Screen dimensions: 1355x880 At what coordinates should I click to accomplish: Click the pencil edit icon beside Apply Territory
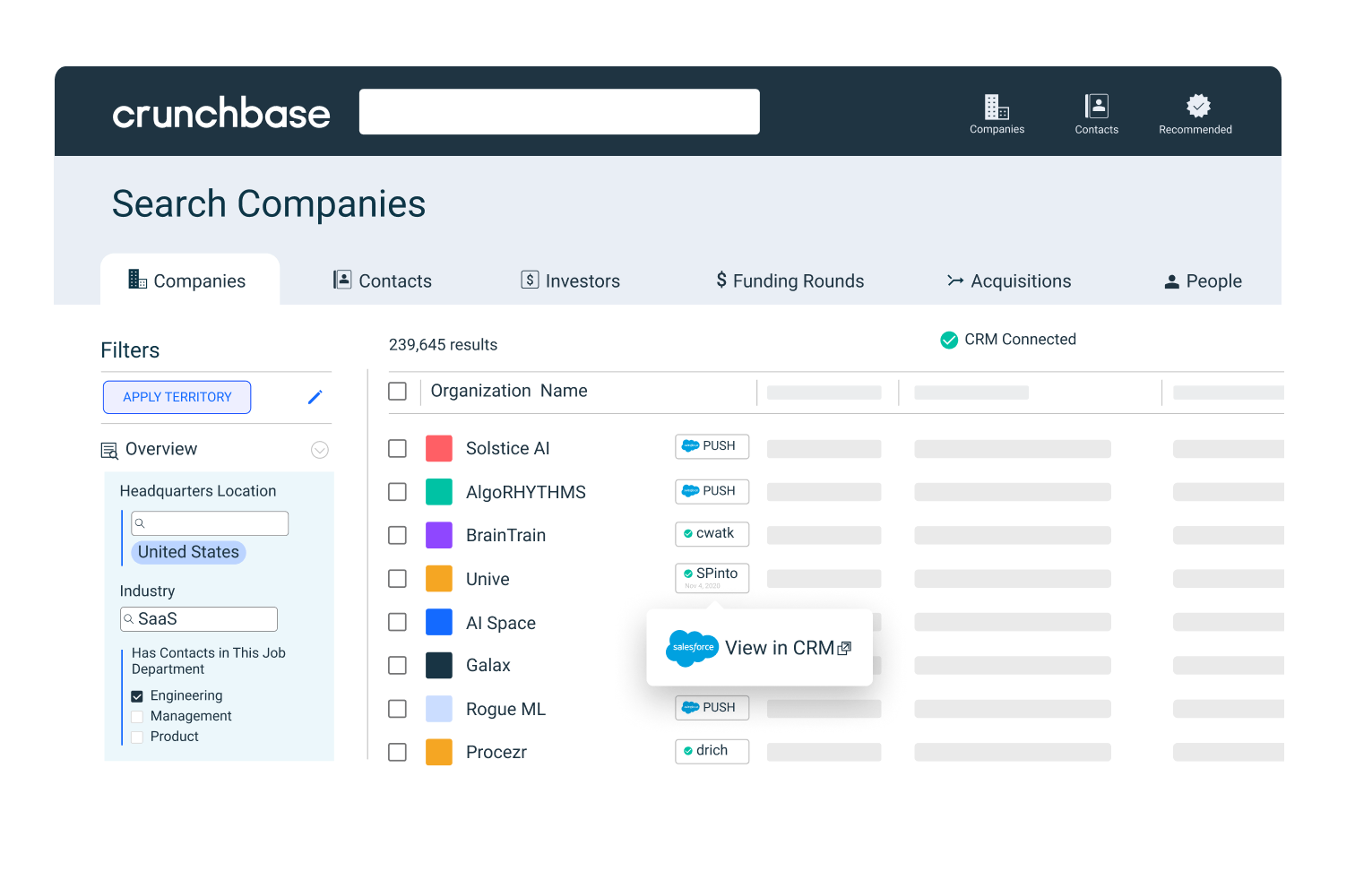(315, 396)
